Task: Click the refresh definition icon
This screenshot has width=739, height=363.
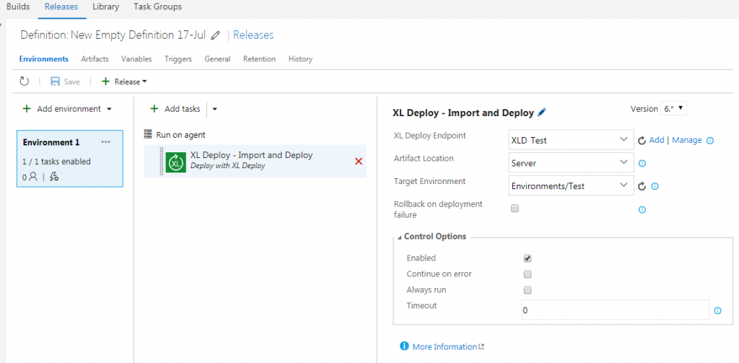Action: click(x=24, y=81)
